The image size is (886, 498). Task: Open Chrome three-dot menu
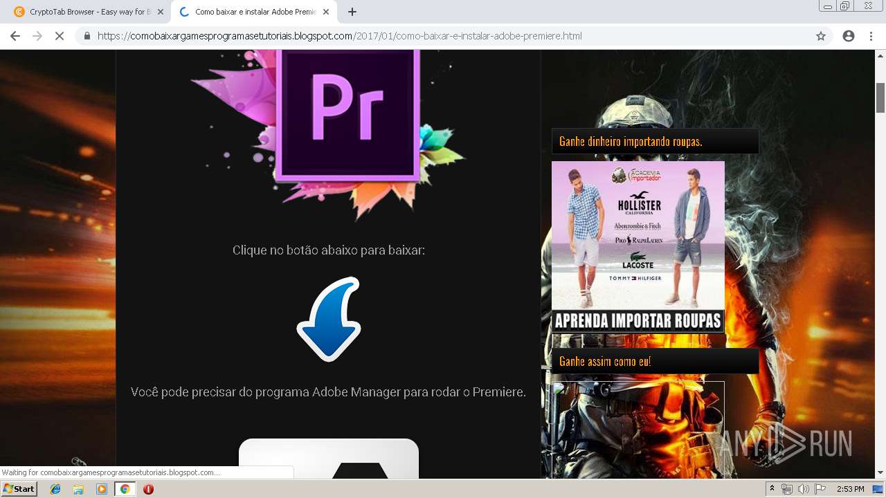(x=871, y=36)
